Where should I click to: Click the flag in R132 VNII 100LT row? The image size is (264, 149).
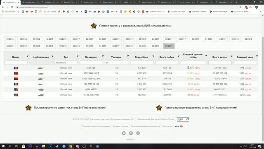16,73
